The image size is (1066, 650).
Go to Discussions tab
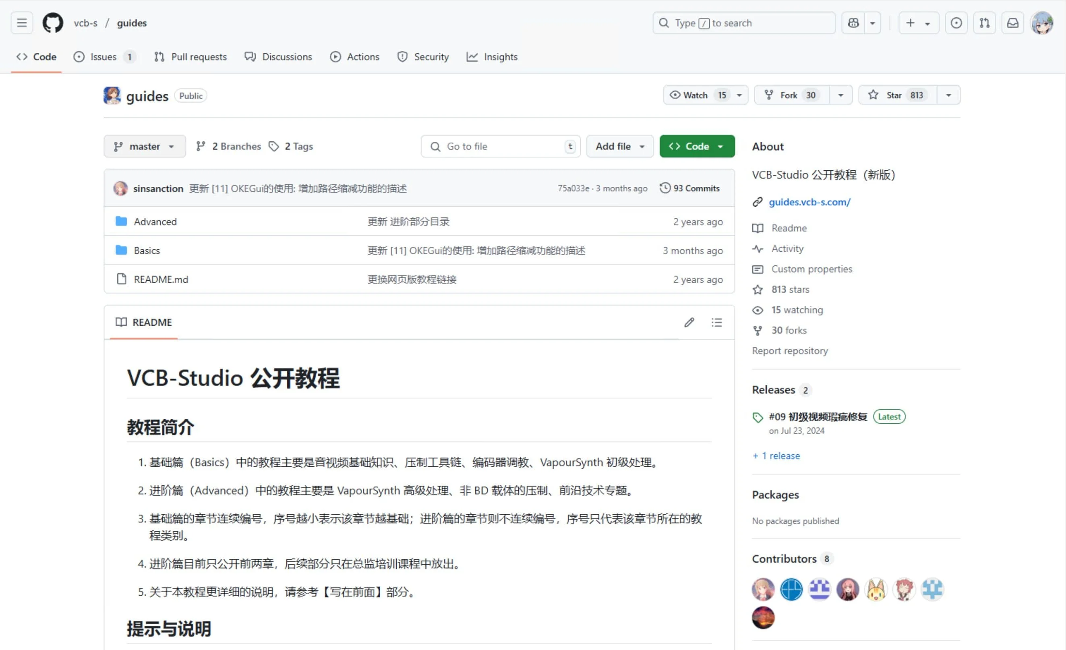278,57
